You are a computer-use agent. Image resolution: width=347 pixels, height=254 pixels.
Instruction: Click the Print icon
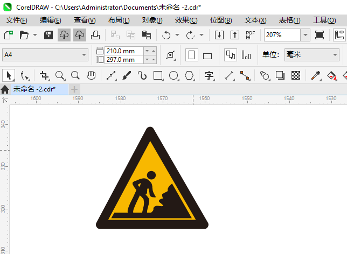point(95,35)
